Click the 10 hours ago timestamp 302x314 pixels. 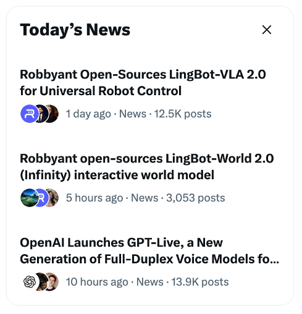tap(97, 282)
